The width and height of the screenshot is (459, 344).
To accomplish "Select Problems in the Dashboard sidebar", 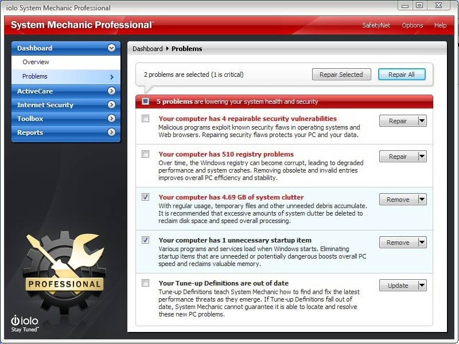I will pyautogui.click(x=66, y=77).
